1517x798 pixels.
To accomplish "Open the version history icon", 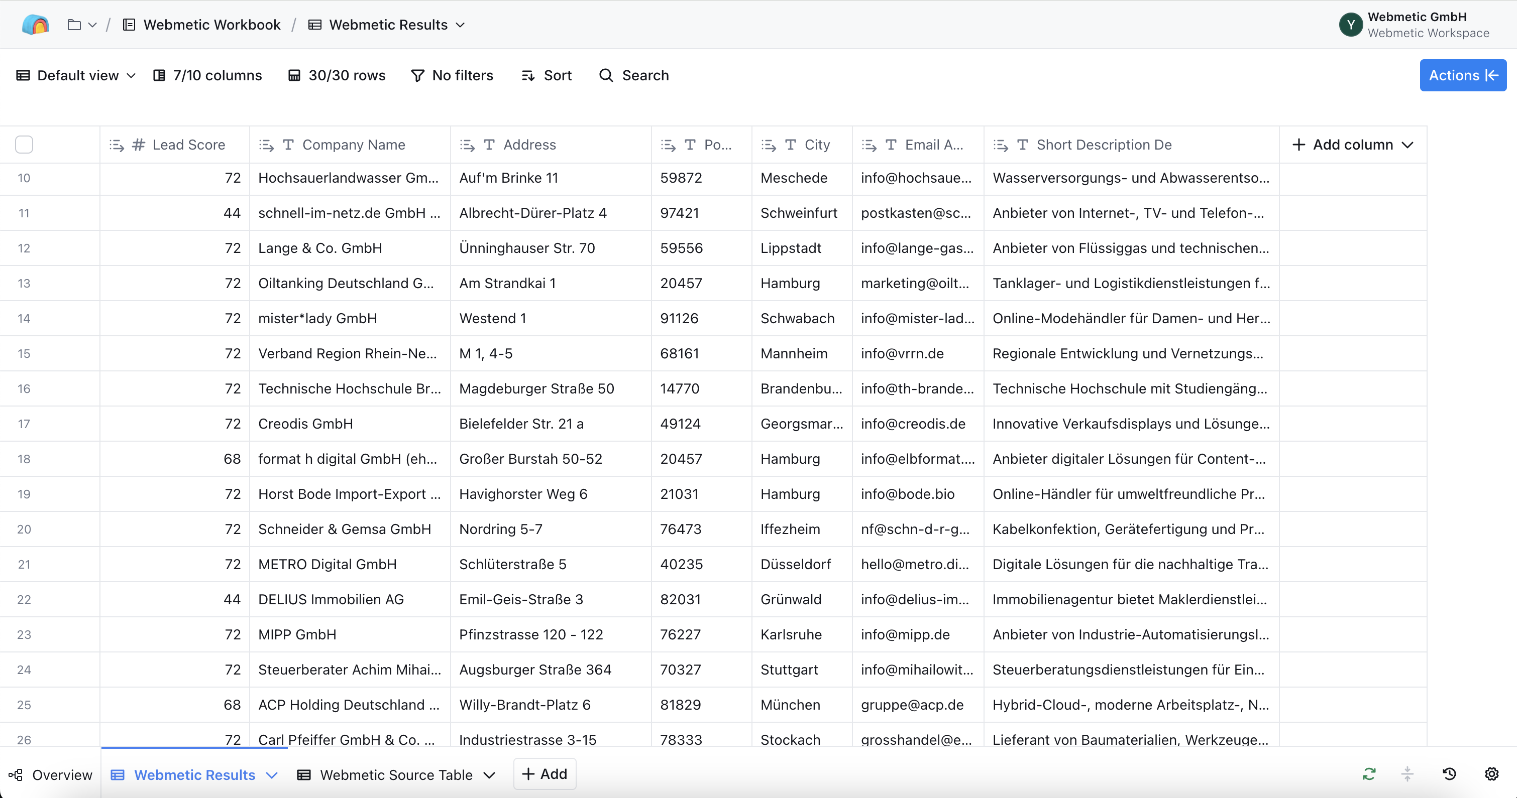I will coord(1449,774).
